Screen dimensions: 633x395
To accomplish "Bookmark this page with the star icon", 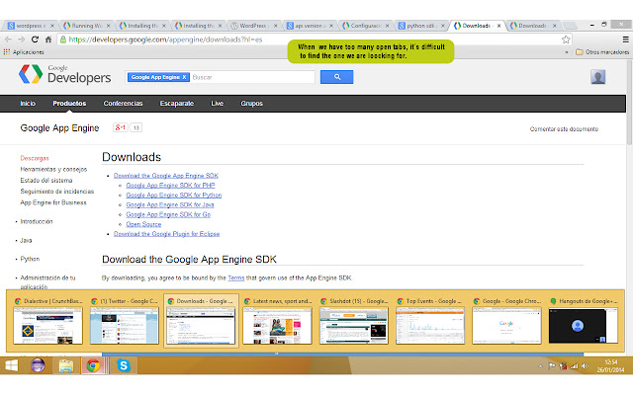I will [566, 39].
